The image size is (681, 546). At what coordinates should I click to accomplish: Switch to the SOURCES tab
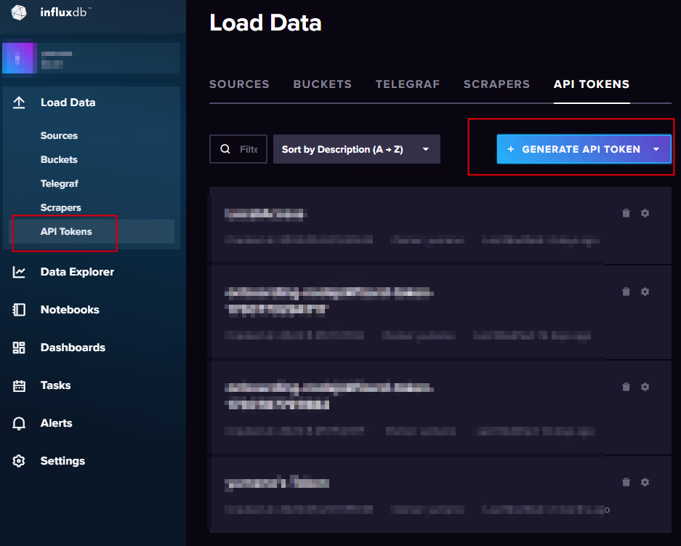239,84
